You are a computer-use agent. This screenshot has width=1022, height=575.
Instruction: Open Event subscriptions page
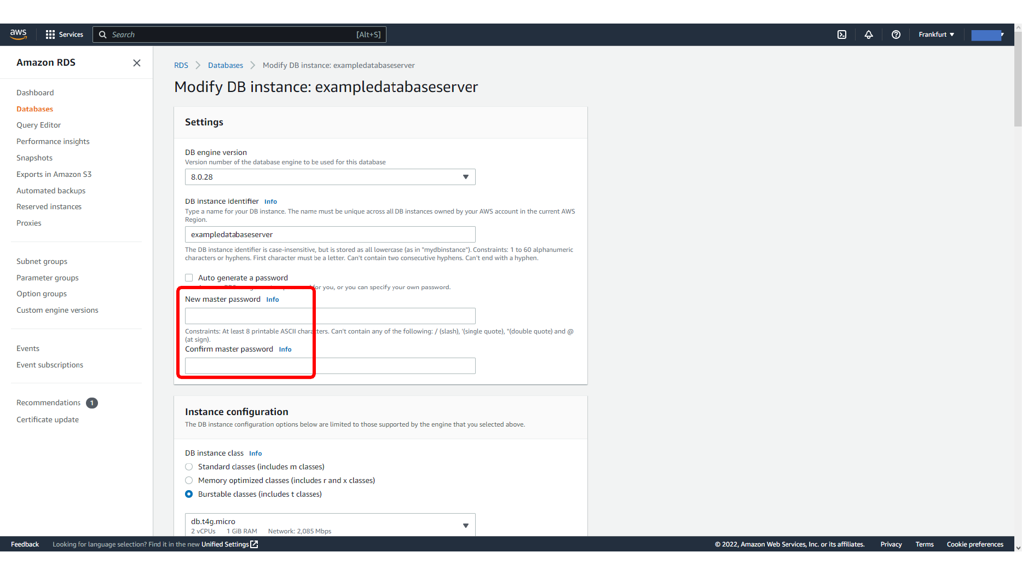(x=50, y=365)
